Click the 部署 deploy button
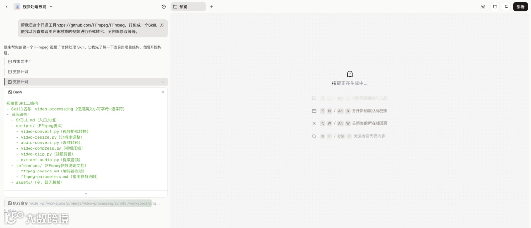The image size is (531, 228). 521,7
